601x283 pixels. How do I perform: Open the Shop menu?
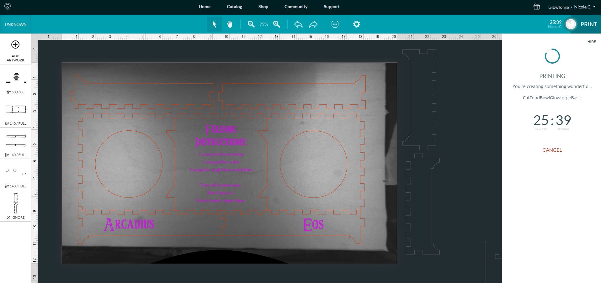pyautogui.click(x=263, y=7)
